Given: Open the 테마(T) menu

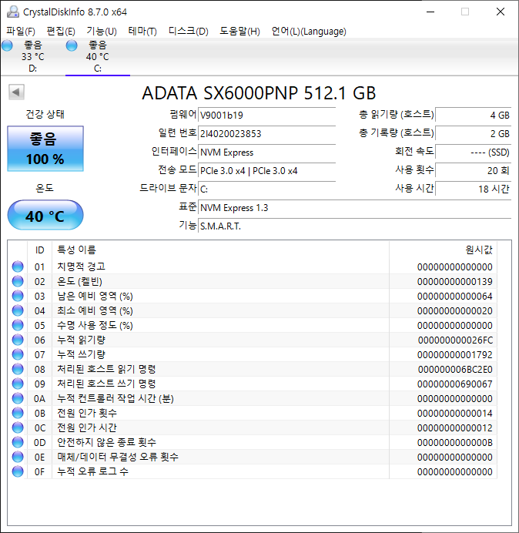Looking at the screenshot, I should tap(142, 32).
